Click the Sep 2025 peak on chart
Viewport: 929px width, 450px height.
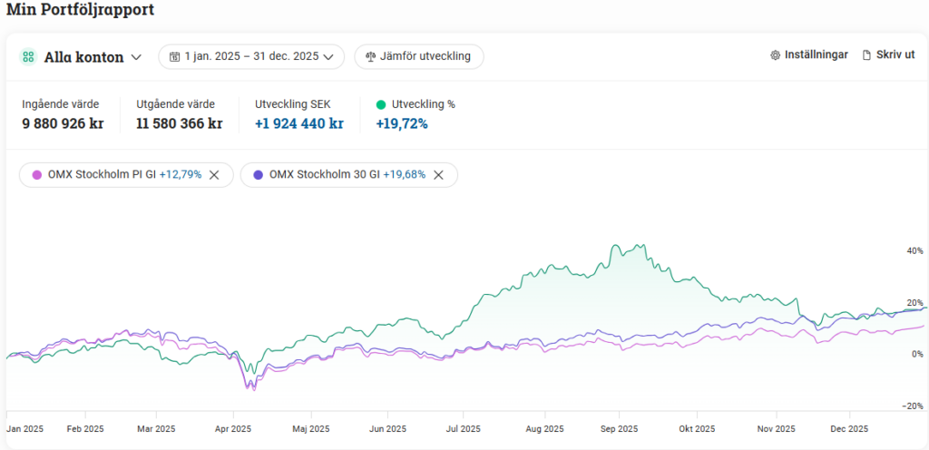(x=617, y=245)
